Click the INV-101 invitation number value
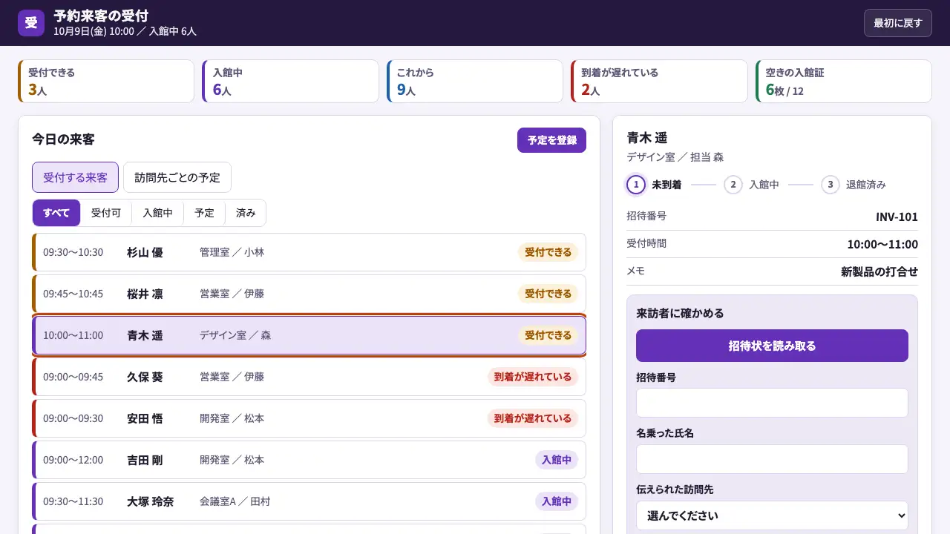 (897, 217)
